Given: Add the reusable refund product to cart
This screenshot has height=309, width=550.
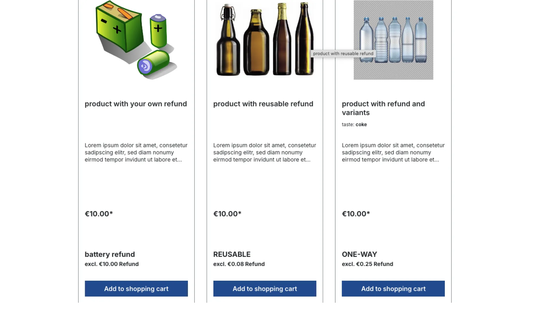Looking at the screenshot, I should 264,289.
